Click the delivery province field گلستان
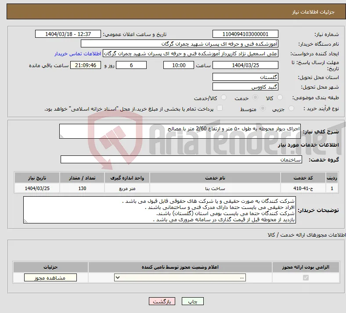346x313 pixels. point(245,77)
